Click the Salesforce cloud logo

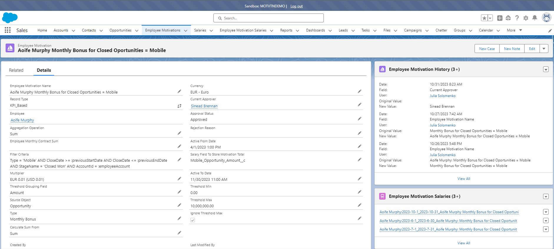point(10,18)
